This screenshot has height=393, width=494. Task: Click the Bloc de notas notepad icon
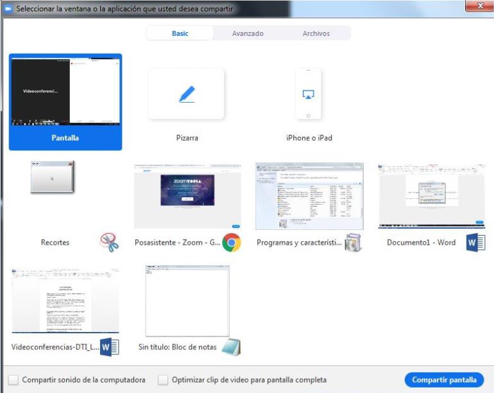(231, 347)
